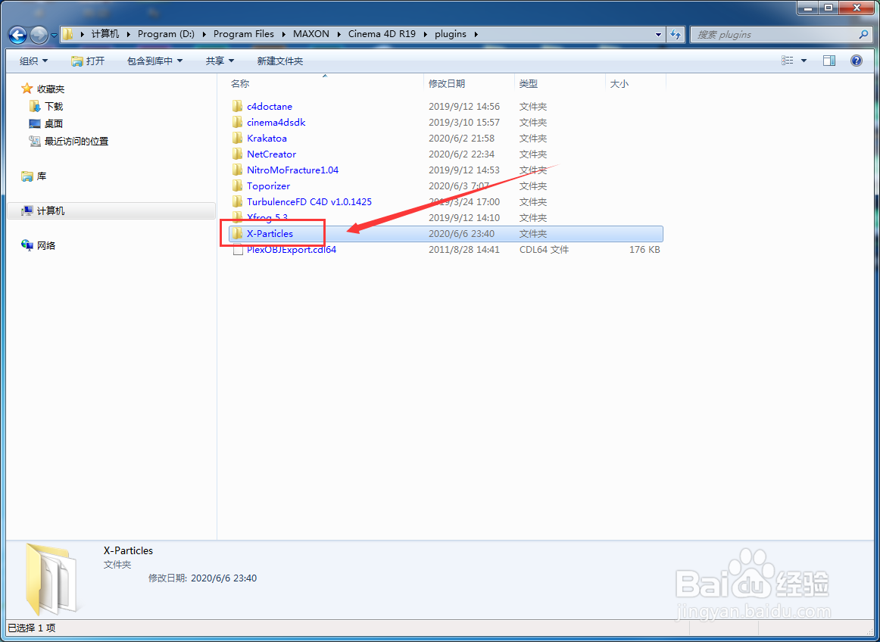Select 收藏夹 in the navigation pane

[51, 89]
